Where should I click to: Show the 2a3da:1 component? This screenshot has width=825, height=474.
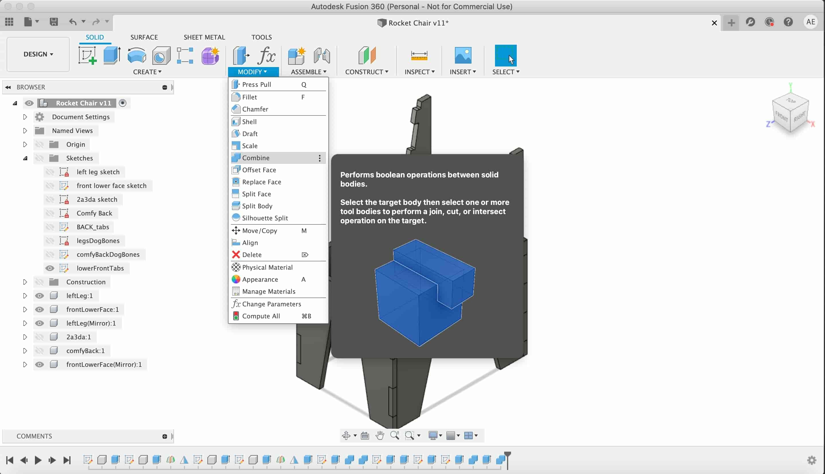[39, 337]
